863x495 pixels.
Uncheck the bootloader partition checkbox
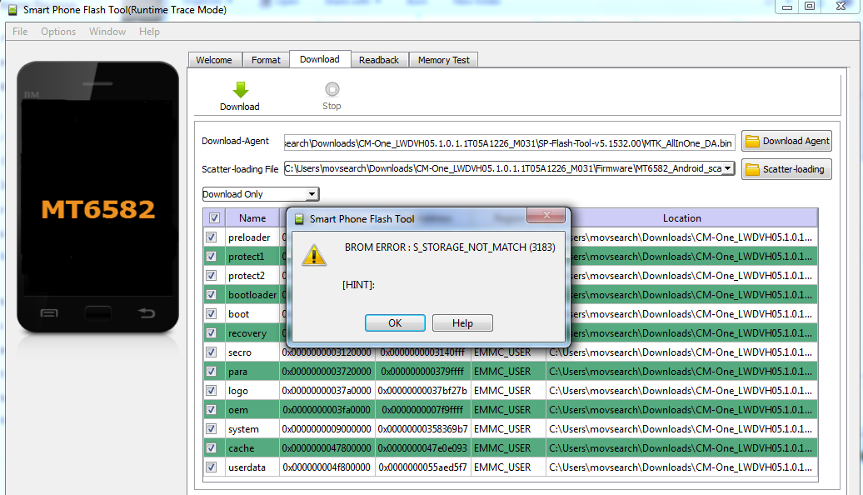pyautogui.click(x=211, y=294)
